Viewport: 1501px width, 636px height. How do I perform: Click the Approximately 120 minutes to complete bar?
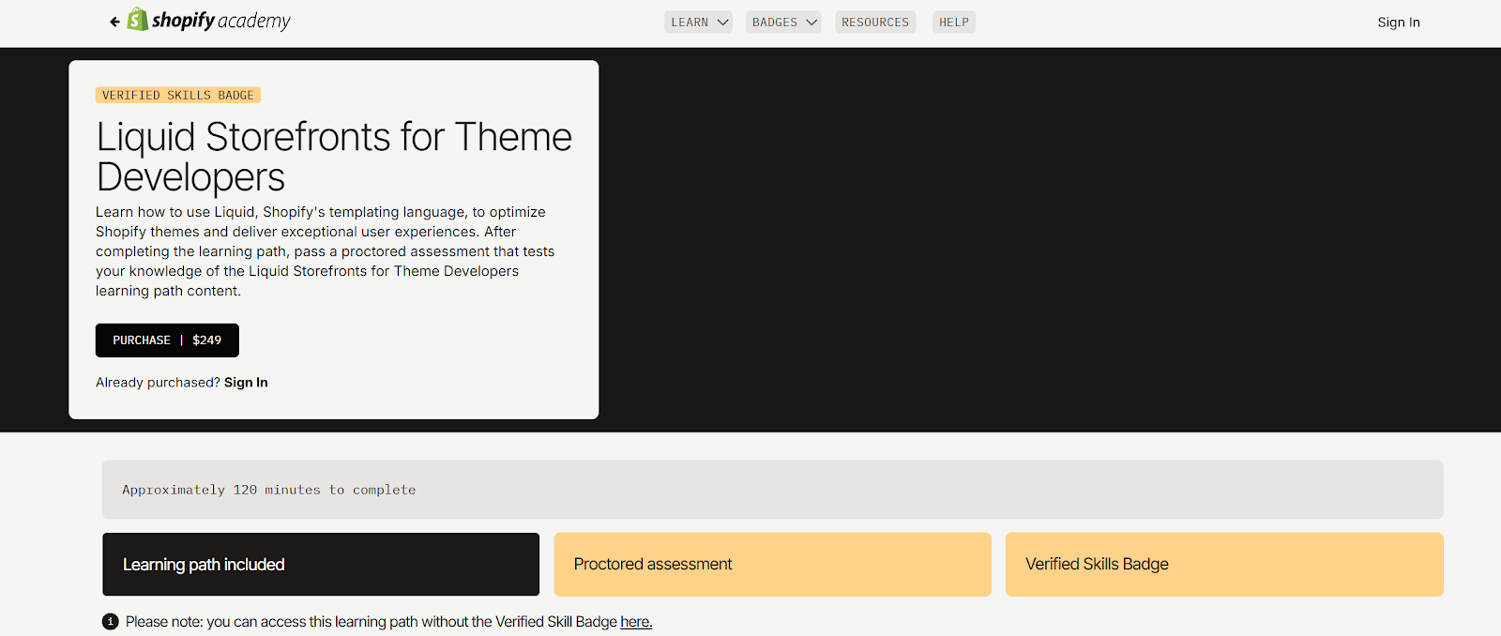pyautogui.click(x=772, y=490)
